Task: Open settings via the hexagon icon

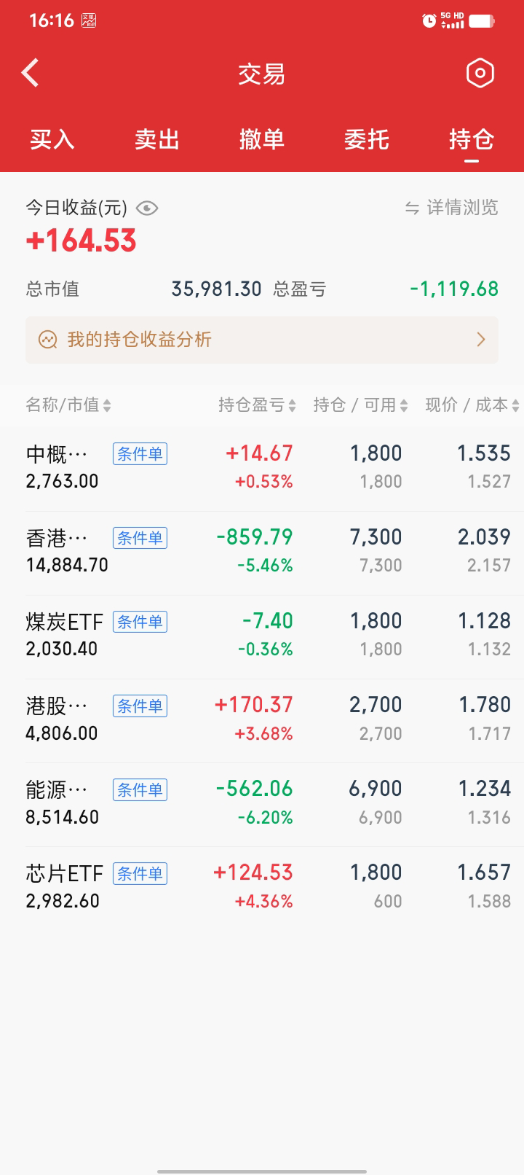Action: point(480,73)
